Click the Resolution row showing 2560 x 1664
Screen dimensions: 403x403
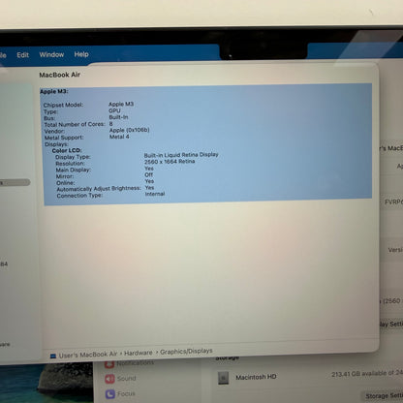click(x=125, y=163)
